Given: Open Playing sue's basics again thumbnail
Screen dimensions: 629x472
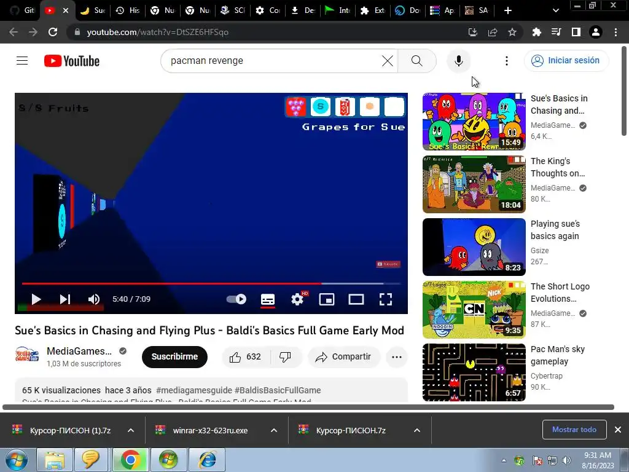Looking at the screenshot, I should pos(474,247).
